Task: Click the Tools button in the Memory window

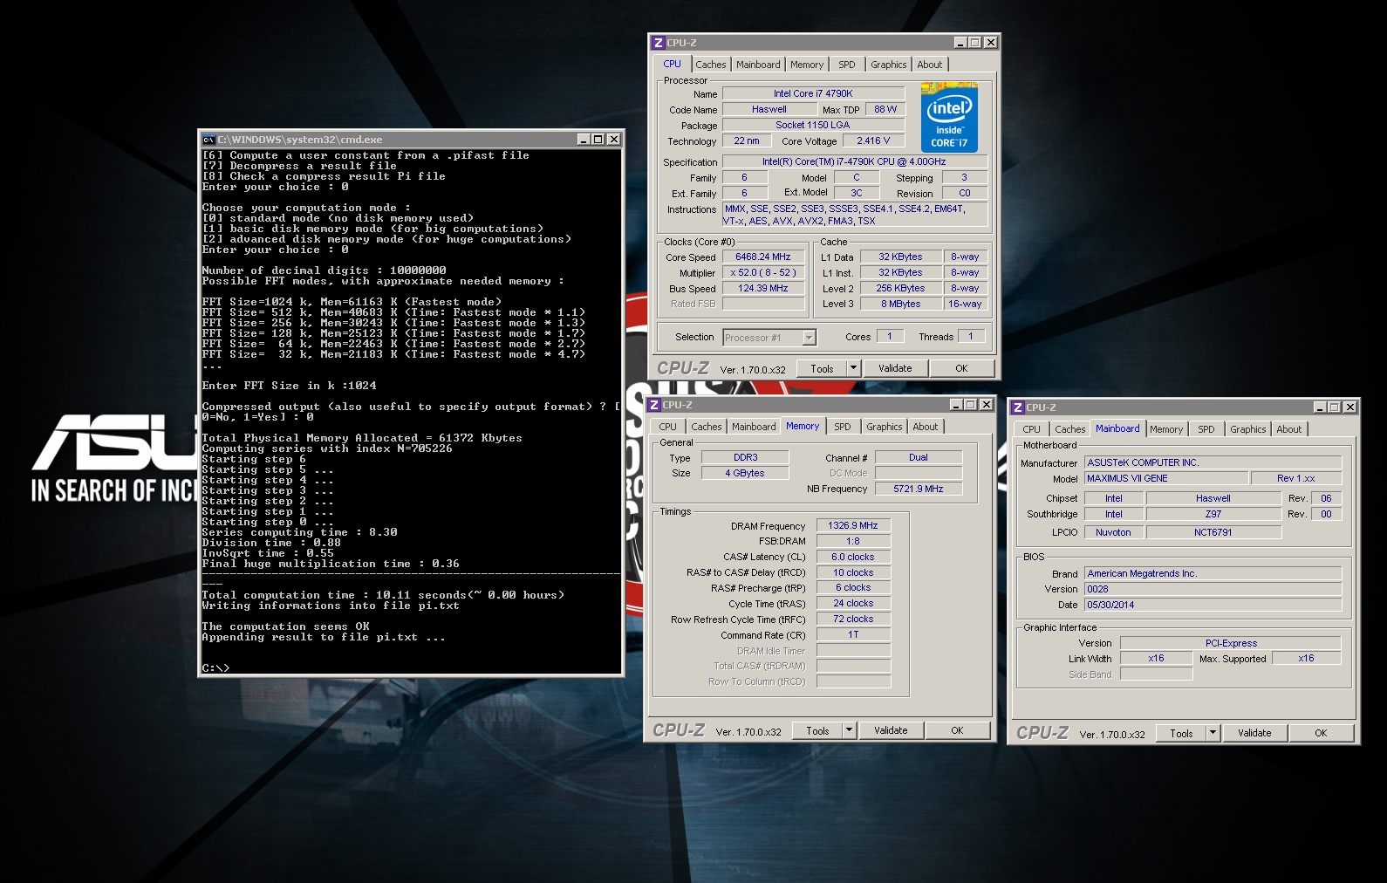Action: [x=817, y=730]
